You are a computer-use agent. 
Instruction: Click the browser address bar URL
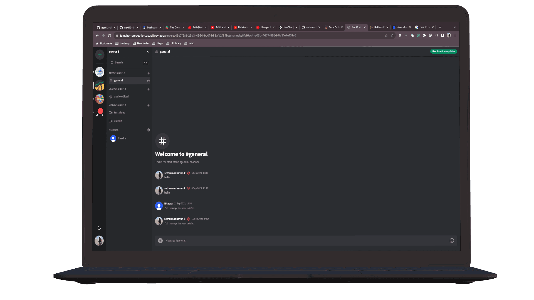point(208,36)
